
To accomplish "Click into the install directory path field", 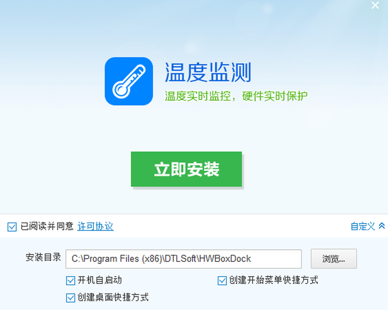I will [x=184, y=259].
